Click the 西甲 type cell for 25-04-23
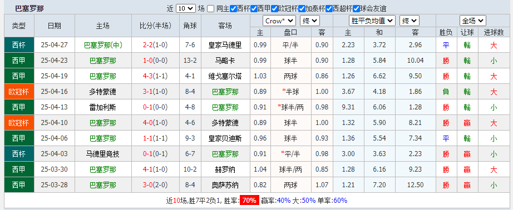Viewport: 513px width, 210px height. (x=19, y=61)
